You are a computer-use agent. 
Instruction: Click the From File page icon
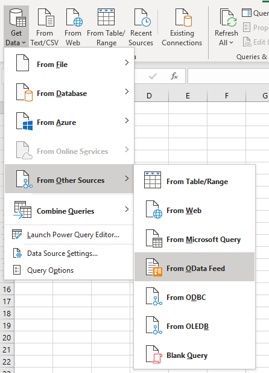pos(22,63)
